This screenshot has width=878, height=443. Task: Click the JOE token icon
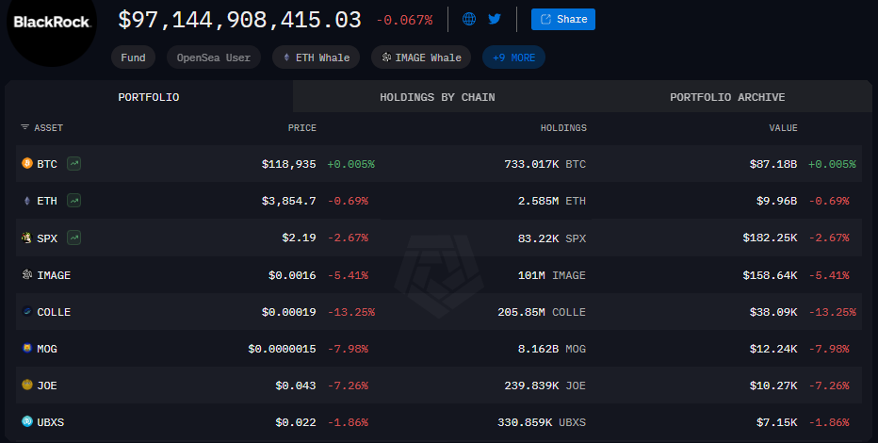[27, 385]
